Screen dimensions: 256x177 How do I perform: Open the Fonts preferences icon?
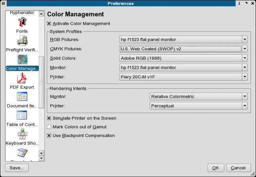point(22,22)
